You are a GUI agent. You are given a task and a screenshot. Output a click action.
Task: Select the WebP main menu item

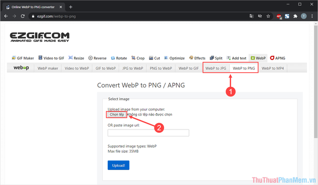coord(258,58)
